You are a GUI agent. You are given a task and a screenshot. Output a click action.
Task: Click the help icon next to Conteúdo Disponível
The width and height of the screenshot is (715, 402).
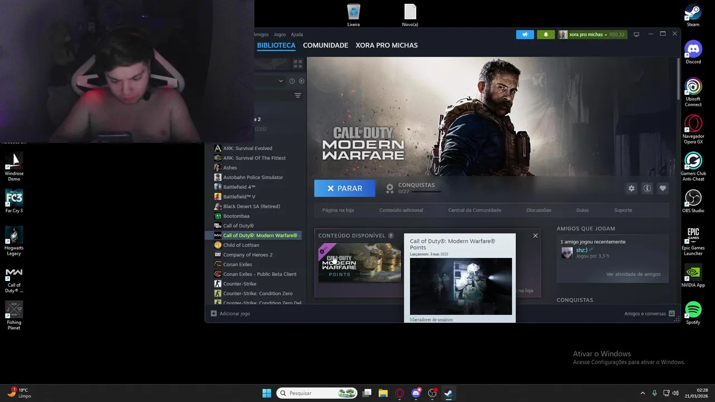click(x=390, y=236)
